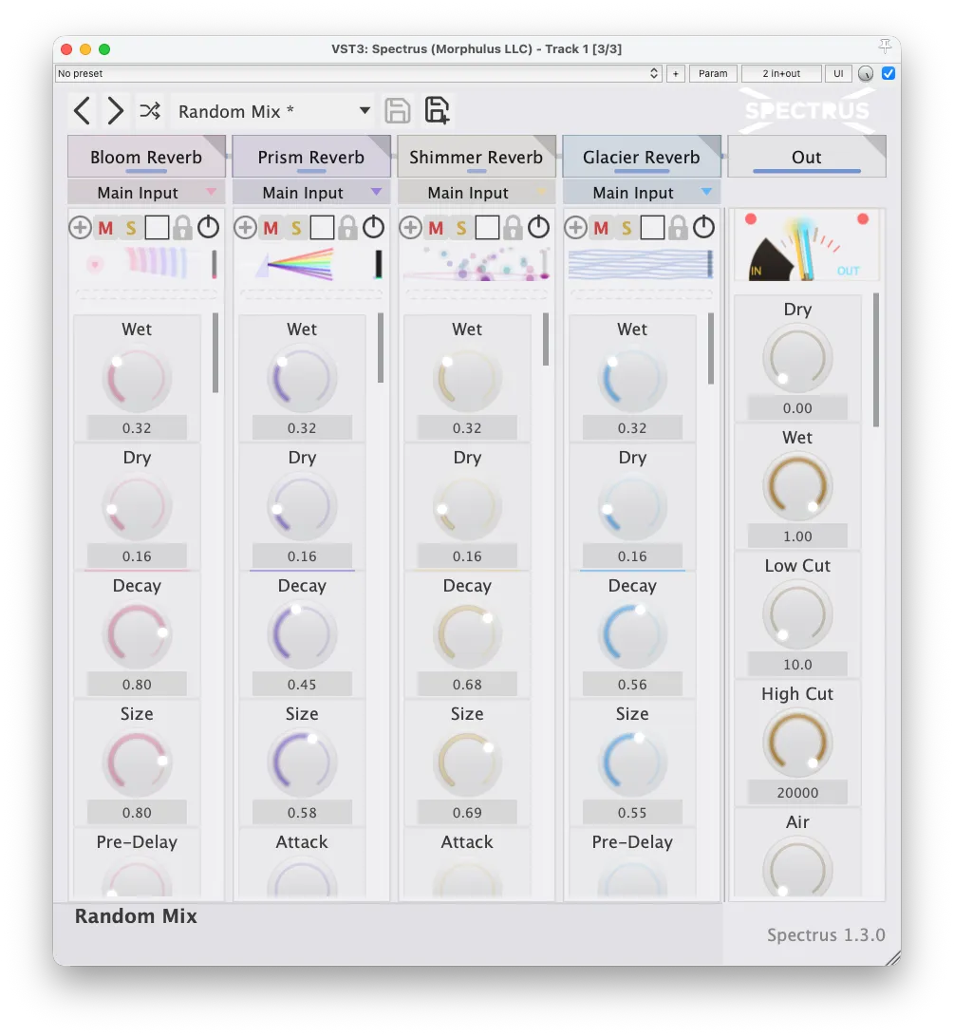The width and height of the screenshot is (954, 1036).
Task: Open Prism Reverb Main Input dropdown
Action: click(x=311, y=192)
